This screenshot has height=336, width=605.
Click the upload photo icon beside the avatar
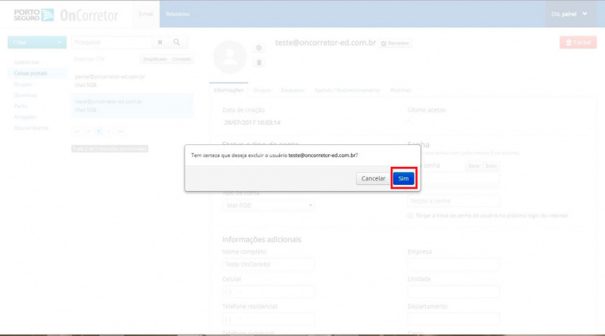pyautogui.click(x=259, y=48)
